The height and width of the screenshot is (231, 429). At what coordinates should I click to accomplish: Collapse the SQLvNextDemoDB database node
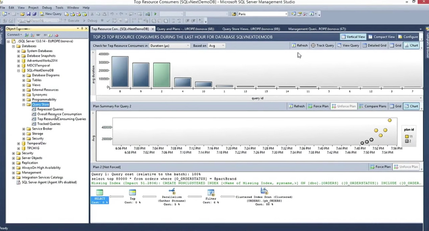click(x=19, y=71)
